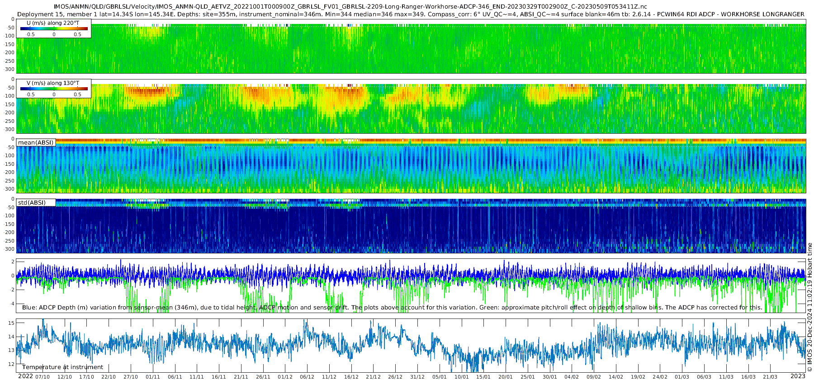The width and height of the screenshot is (814, 384).
Task: Click the U velocity colorbar legend
Action: tap(54, 29)
